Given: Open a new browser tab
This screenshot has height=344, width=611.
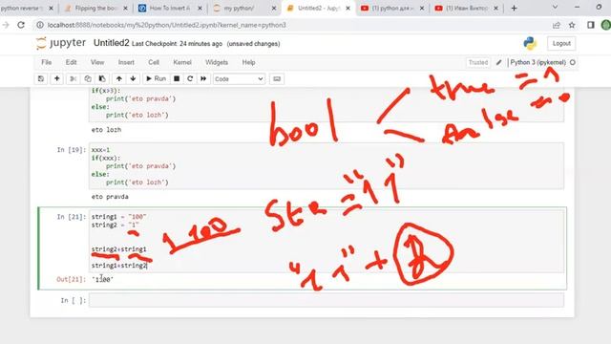Looking at the screenshot, I should (x=514, y=9).
